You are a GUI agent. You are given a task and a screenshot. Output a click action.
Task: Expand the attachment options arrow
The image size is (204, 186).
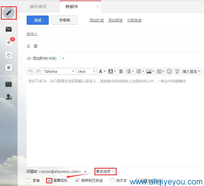(x=63, y=58)
